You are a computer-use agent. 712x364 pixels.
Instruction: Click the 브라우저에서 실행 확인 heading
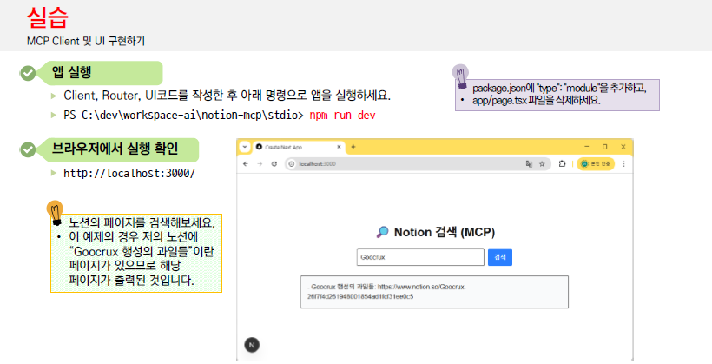click(115, 149)
